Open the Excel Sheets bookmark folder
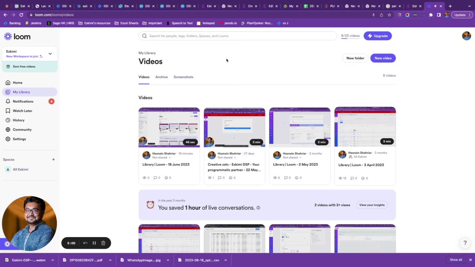The width and height of the screenshot is (475, 267). [126, 23]
